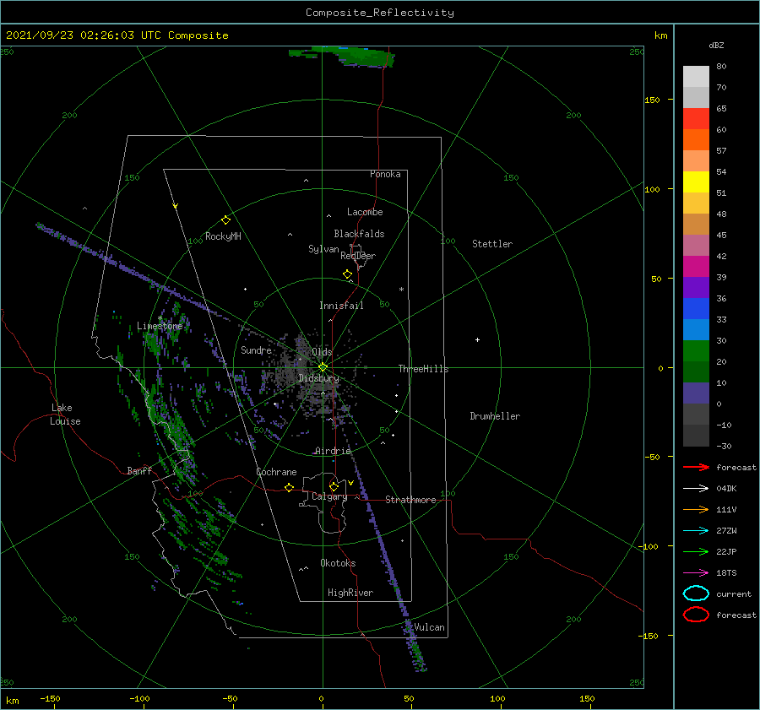Click the yellow diamond marker above Calgary
Image resolution: width=760 pixels, height=710 pixels.
(334, 486)
